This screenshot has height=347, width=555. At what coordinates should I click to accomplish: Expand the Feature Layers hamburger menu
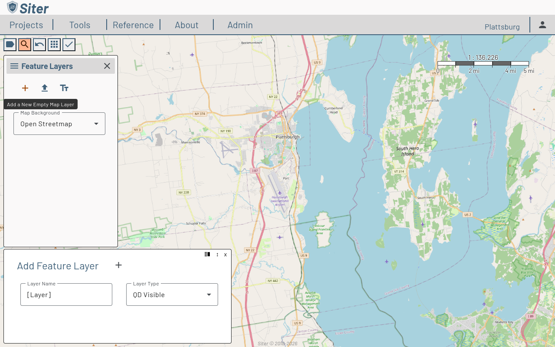(14, 66)
